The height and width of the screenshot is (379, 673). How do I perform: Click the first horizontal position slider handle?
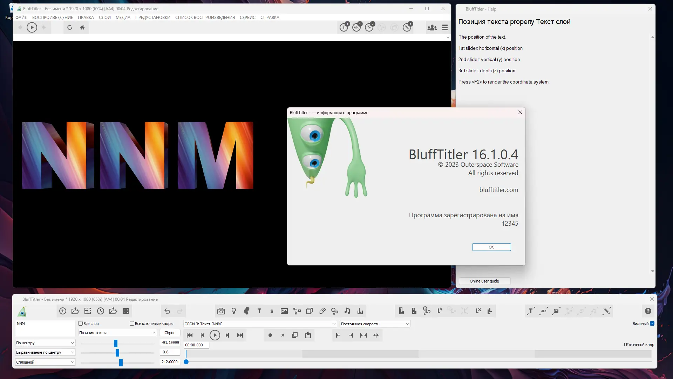pos(116,343)
